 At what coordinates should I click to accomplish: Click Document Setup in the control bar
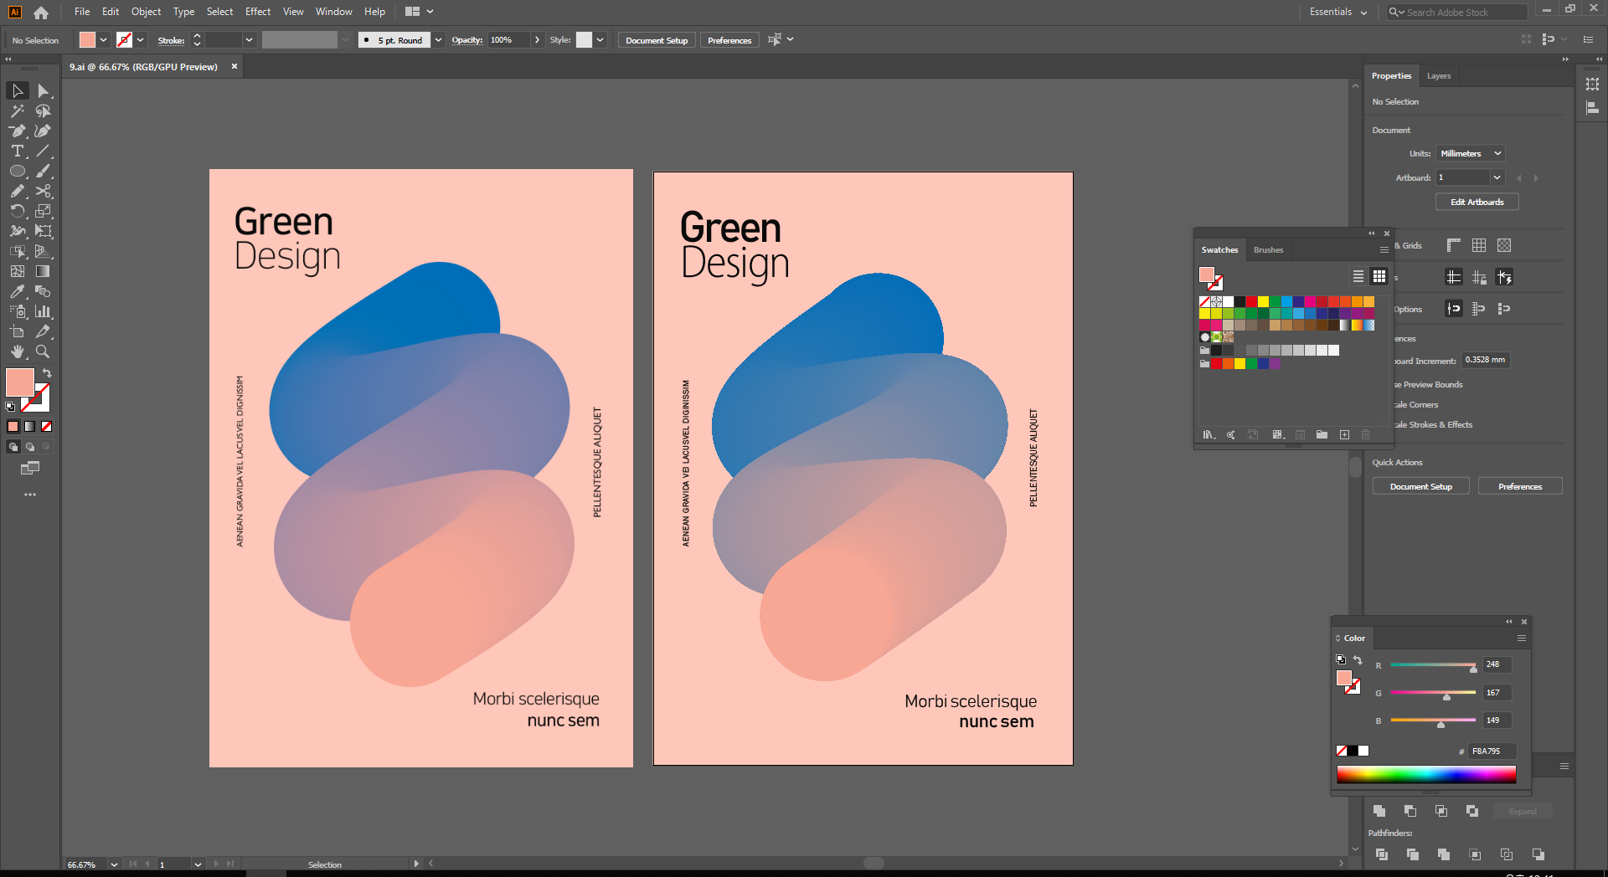click(656, 40)
